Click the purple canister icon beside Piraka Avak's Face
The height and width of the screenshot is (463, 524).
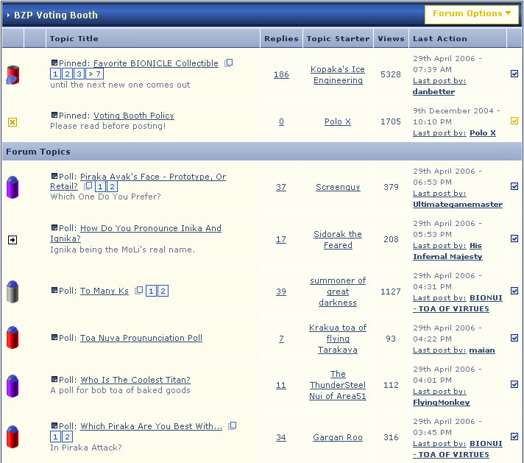pos(13,187)
